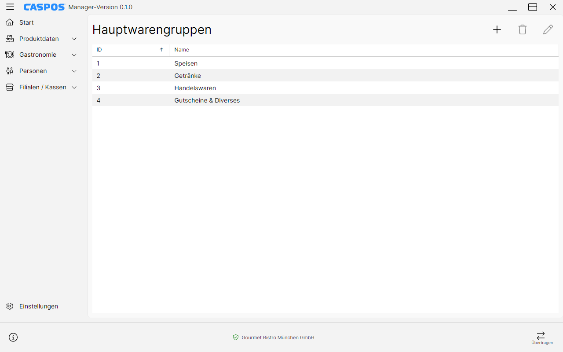Select the Handelswaren row
The image size is (563, 352).
point(325,88)
